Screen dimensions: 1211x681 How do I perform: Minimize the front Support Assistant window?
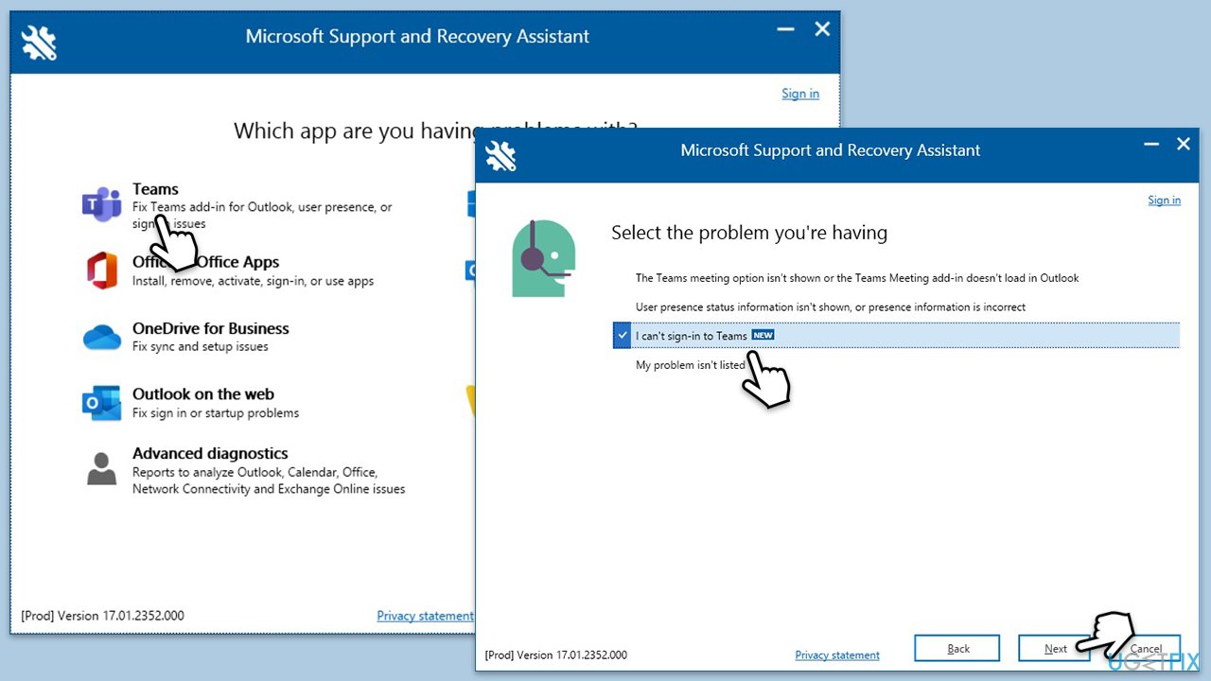[x=1151, y=145]
